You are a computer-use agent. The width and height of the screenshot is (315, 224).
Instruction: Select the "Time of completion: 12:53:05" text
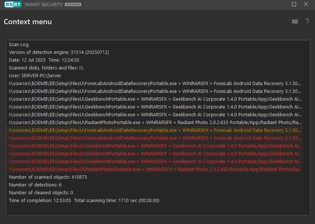click(40, 201)
